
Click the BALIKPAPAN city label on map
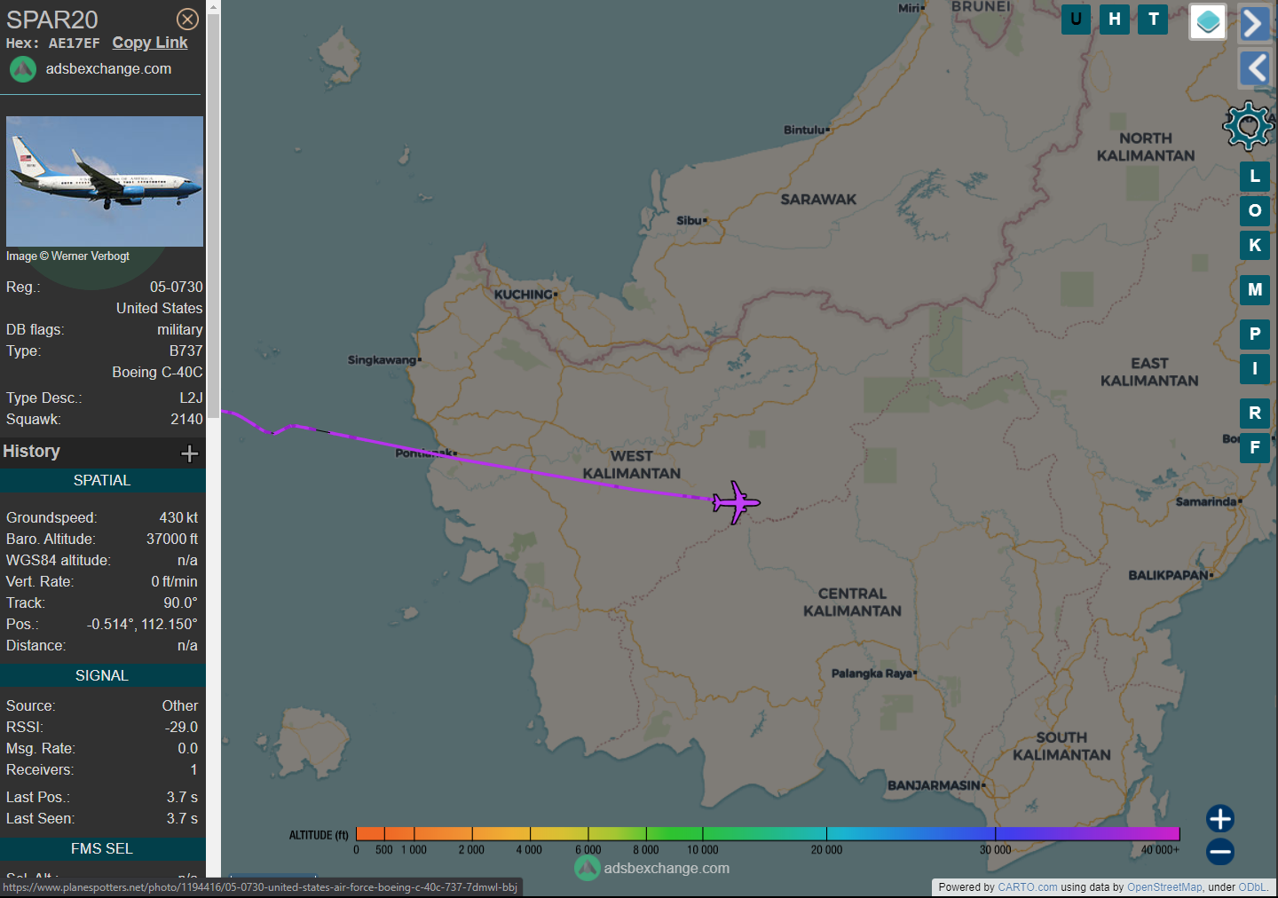tap(1171, 575)
